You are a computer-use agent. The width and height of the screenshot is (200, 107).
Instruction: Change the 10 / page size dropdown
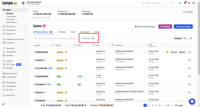[180, 105]
